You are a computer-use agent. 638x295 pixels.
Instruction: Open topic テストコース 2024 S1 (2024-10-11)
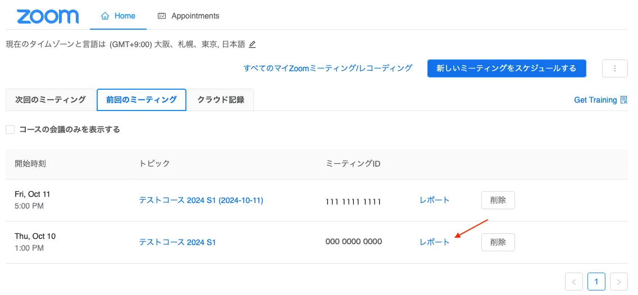pyautogui.click(x=201, y=200)
